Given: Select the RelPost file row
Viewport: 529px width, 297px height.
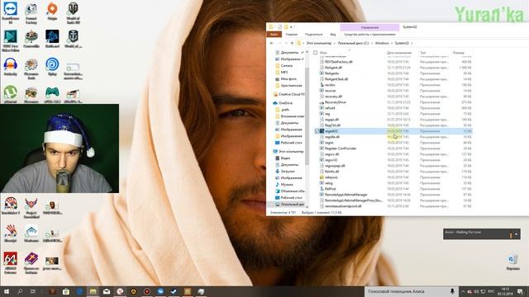Looking at the screenshot, I should [393, 189].
